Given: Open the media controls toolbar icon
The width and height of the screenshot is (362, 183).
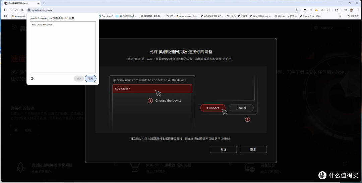Looking at the screenshot, I should [345, 10].
